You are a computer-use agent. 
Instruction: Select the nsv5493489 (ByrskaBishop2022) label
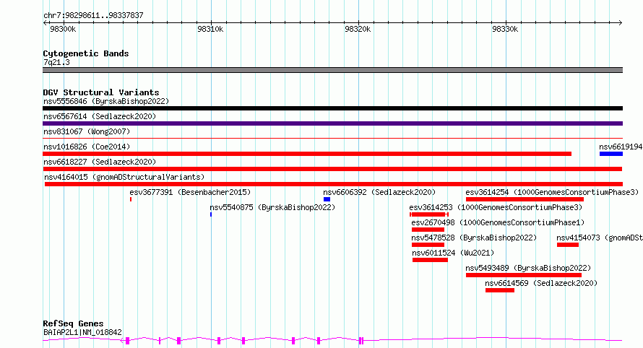528,268
